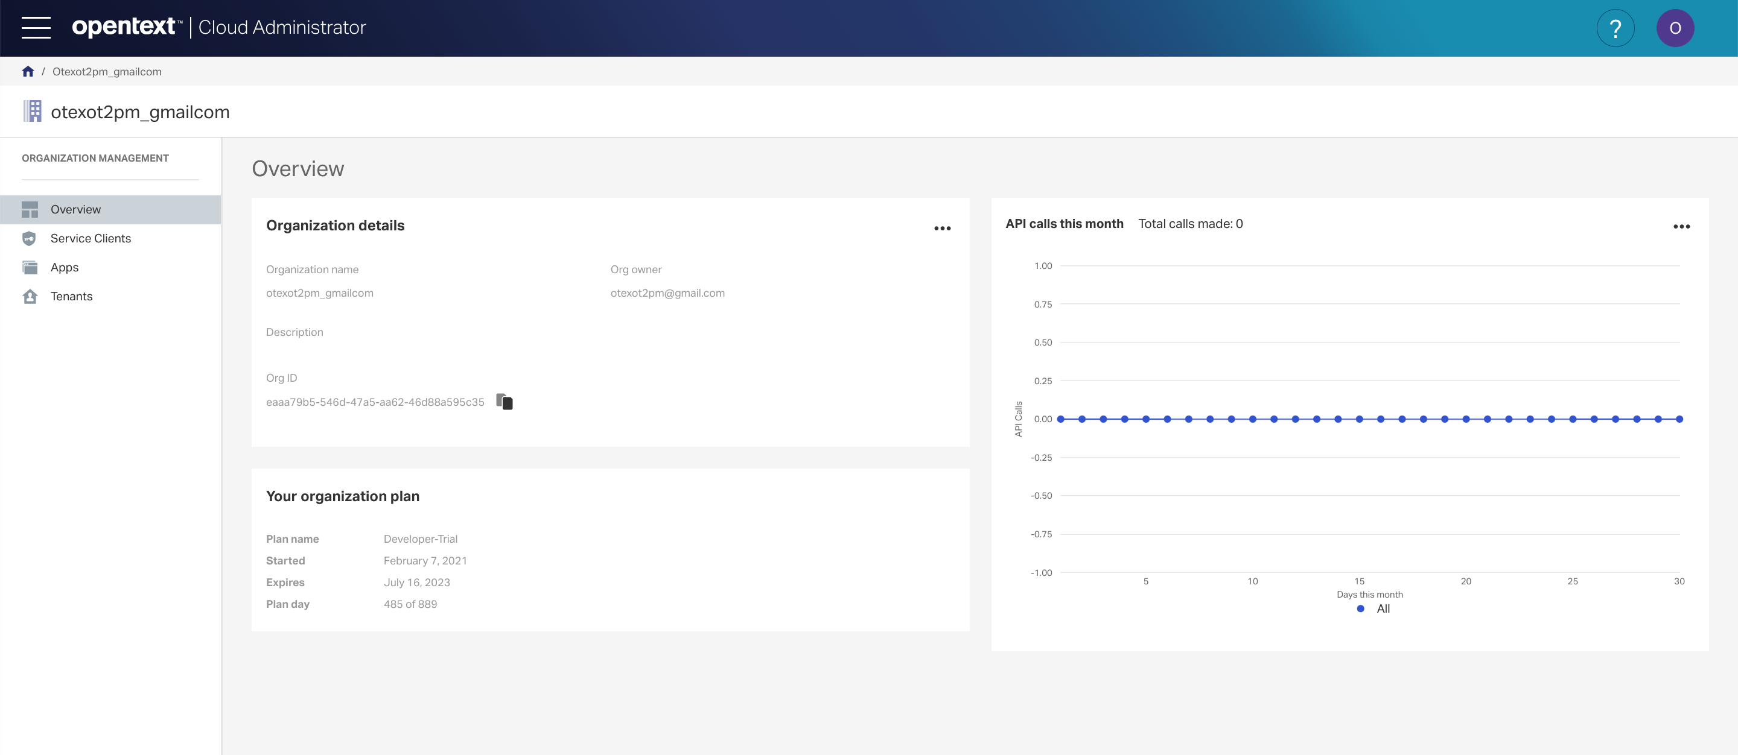Click Org ID value eaaa79b5-546d-47a5
1738x755 pixels.
click(x=375, y=402)
